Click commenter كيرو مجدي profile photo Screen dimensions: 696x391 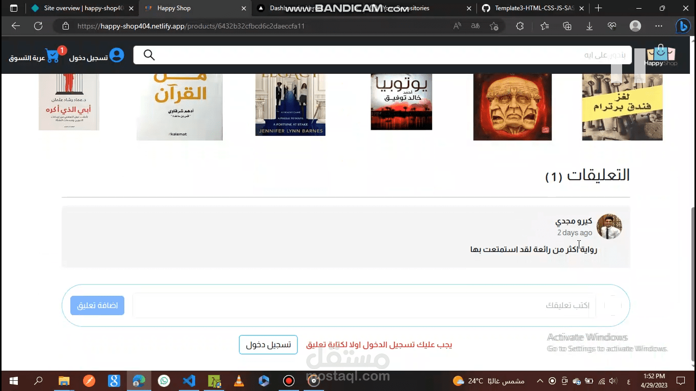[x=609, y=227]
